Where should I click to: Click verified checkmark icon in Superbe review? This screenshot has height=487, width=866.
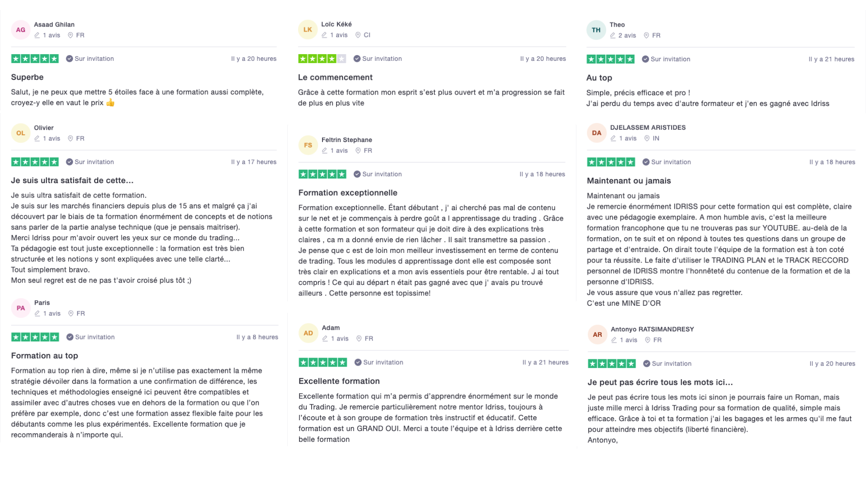(69, 59)
